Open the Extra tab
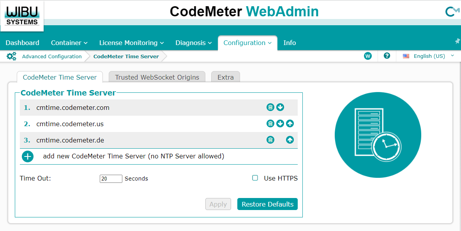Viewport: 461px width, 231px height. (225, 77)
